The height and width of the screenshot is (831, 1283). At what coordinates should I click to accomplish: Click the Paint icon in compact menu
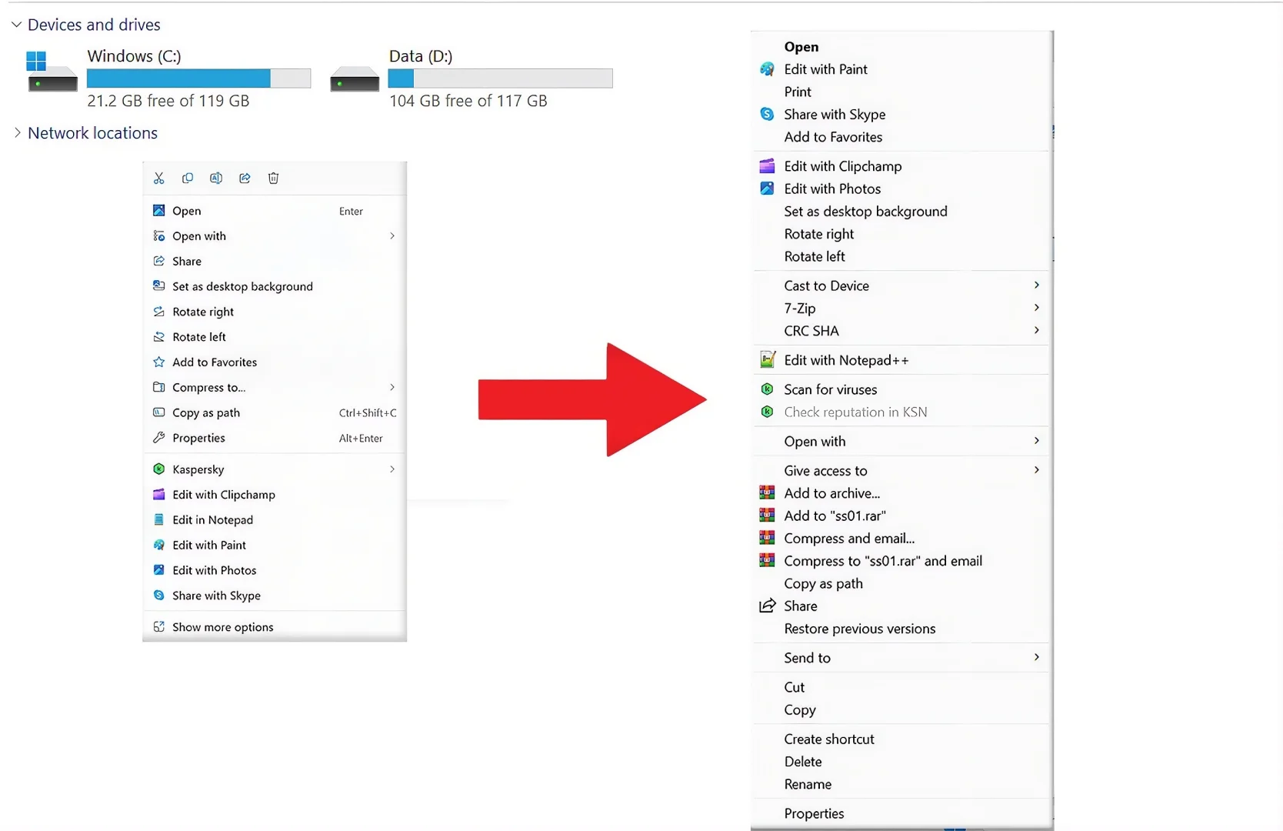click(x=159, y=546)
